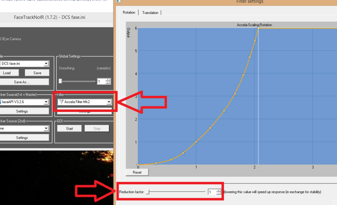Click the Accela-Scaling-Rotation graph title
Viewport: 337px width, 205px height.
(254, 25)
